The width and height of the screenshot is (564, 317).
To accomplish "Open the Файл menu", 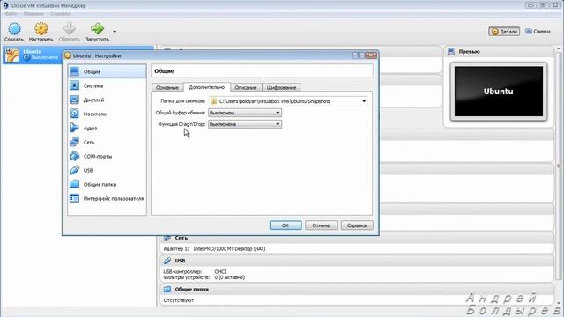I will coord(11,14).
